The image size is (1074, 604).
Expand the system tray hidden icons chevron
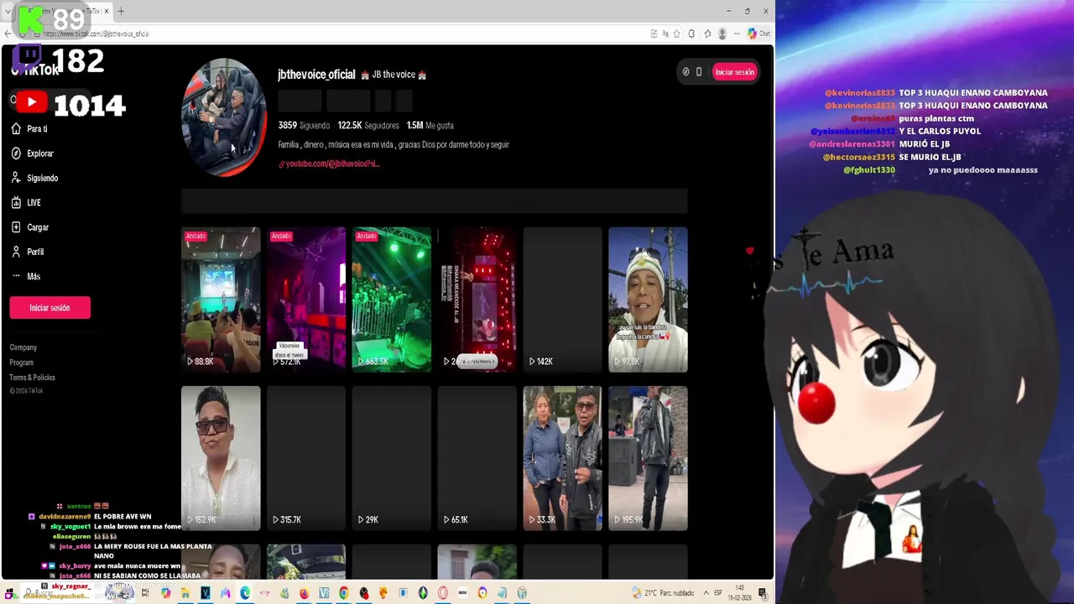point(706,593)
